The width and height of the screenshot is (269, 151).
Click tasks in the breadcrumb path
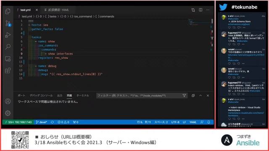coord(53,16)
